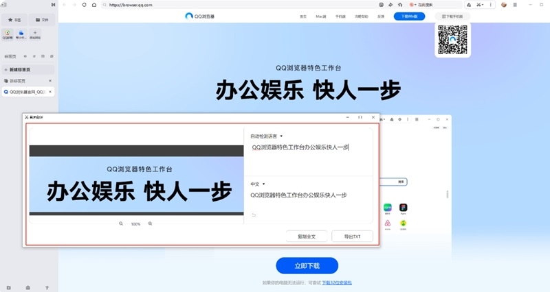
Task: Open the QQ邮箱 shortcut in the sidebar
Action: tap(8, 35)
